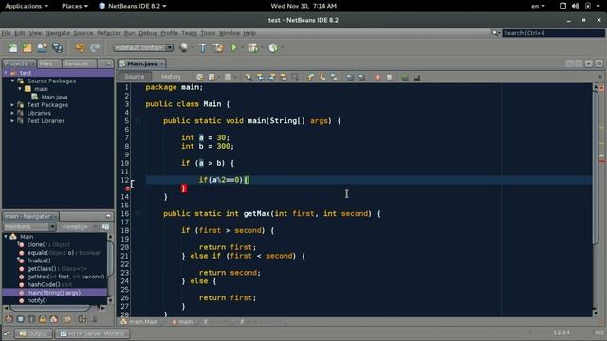Open the Debug menu

(x=148, y=33)
